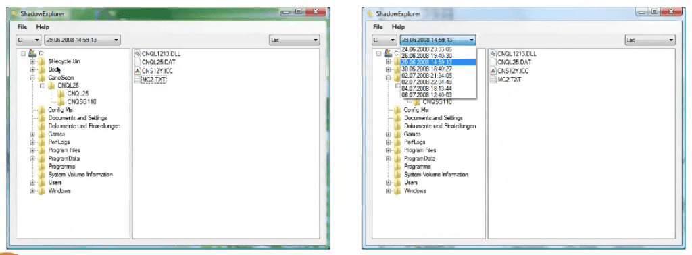Click Program Files folder icon in left window
This screenshot has width=692, height=255.
coord(42,150)
